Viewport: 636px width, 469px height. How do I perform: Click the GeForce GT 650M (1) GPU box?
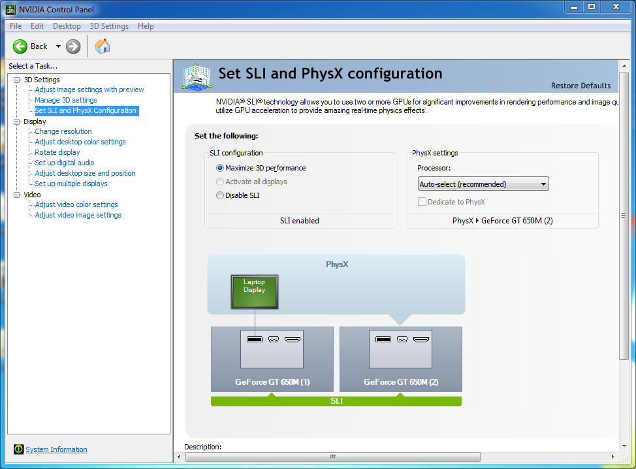[x=272, y=359]
